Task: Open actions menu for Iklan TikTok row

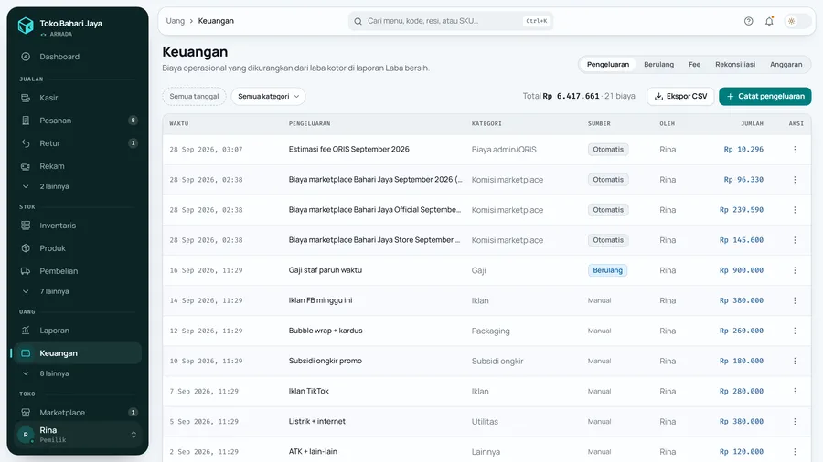Action: click(795, 392)
